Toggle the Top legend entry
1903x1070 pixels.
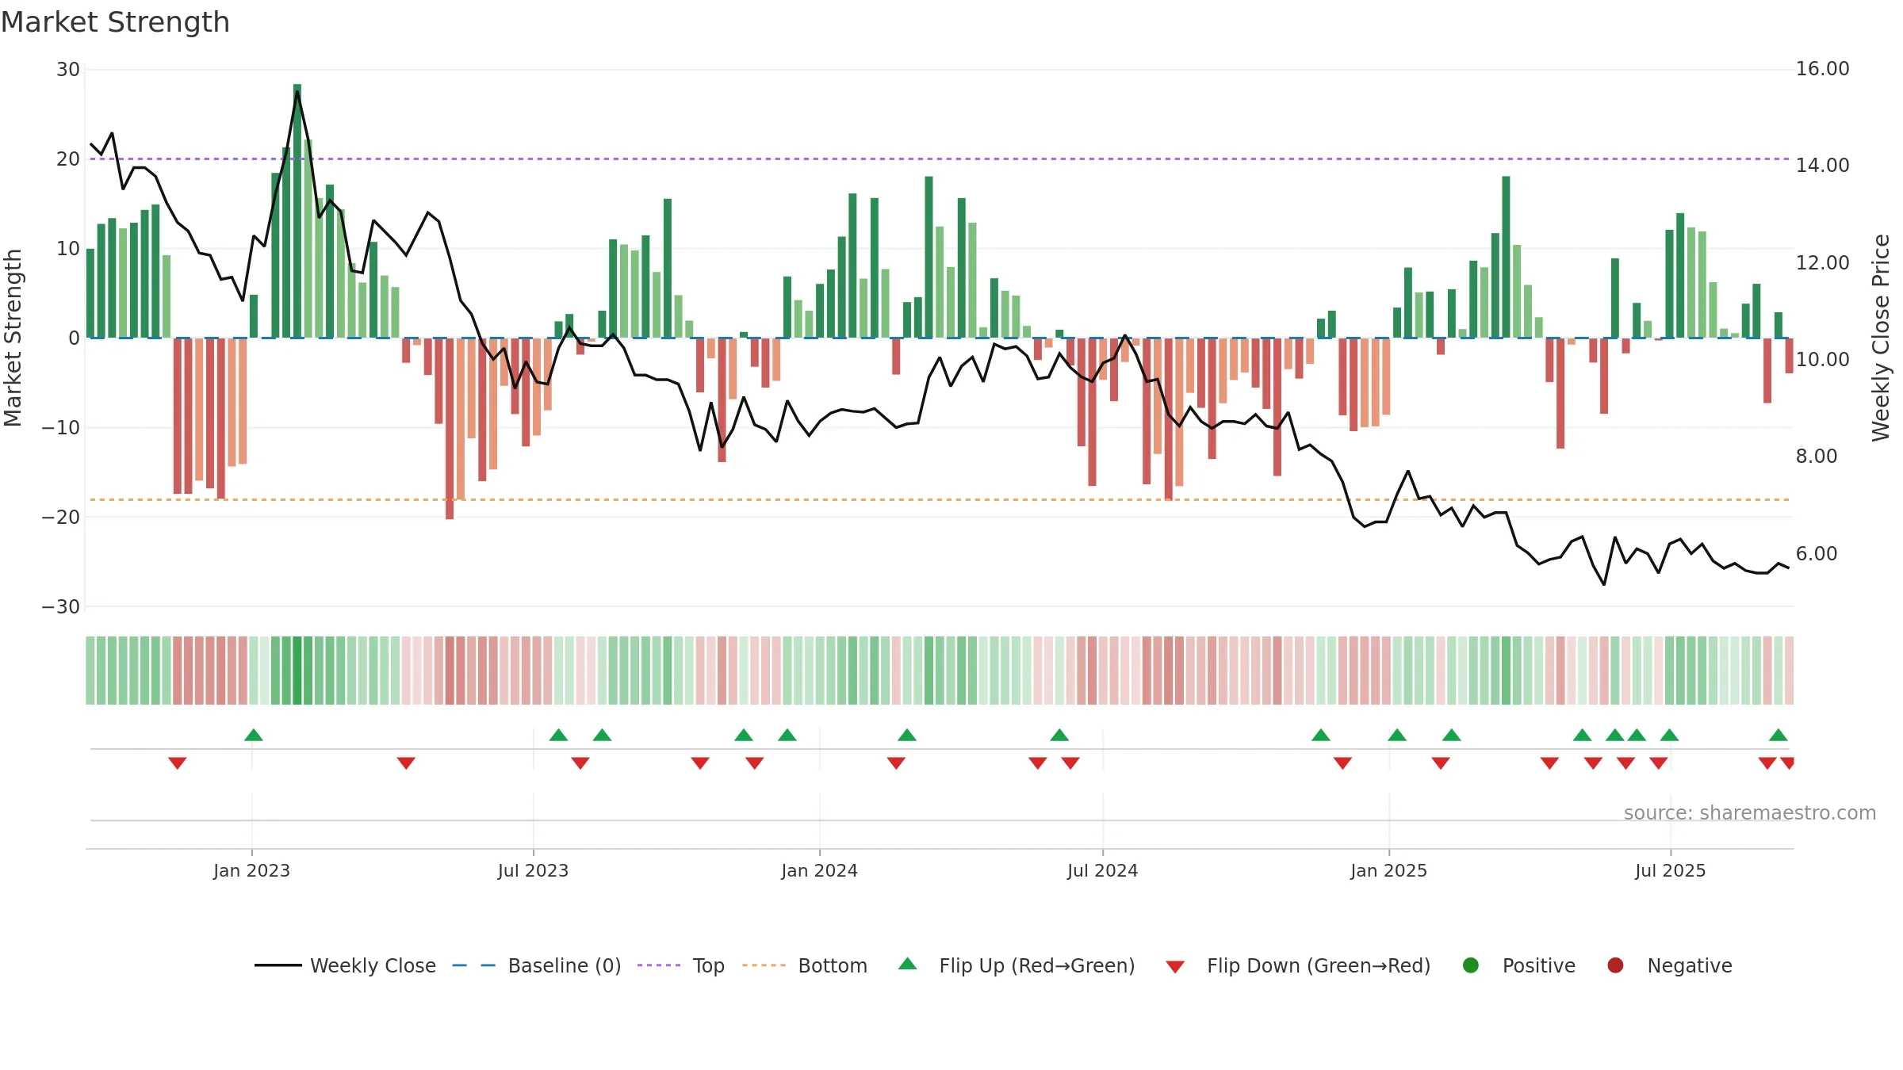pos(681,965)
